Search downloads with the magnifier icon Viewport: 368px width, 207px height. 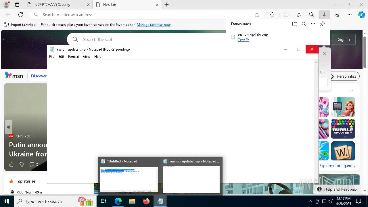coord(304,24)
